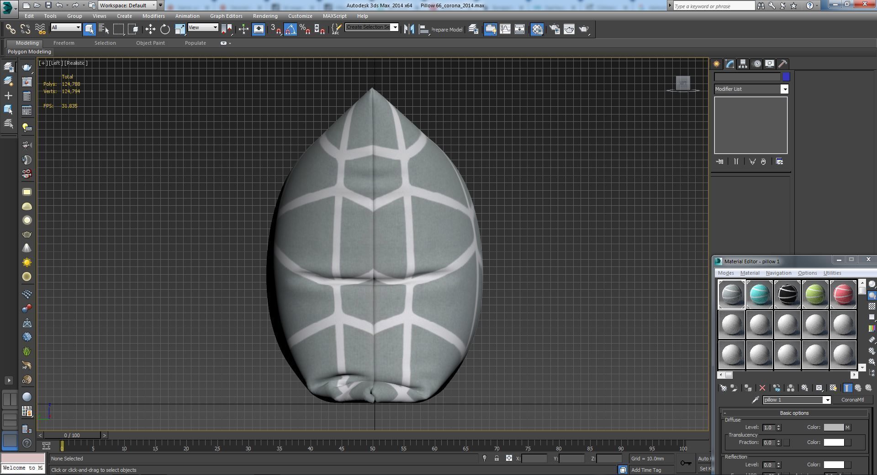
Task: Open the Customize menu
Action: pyautogui.click(x=300, y=16)
